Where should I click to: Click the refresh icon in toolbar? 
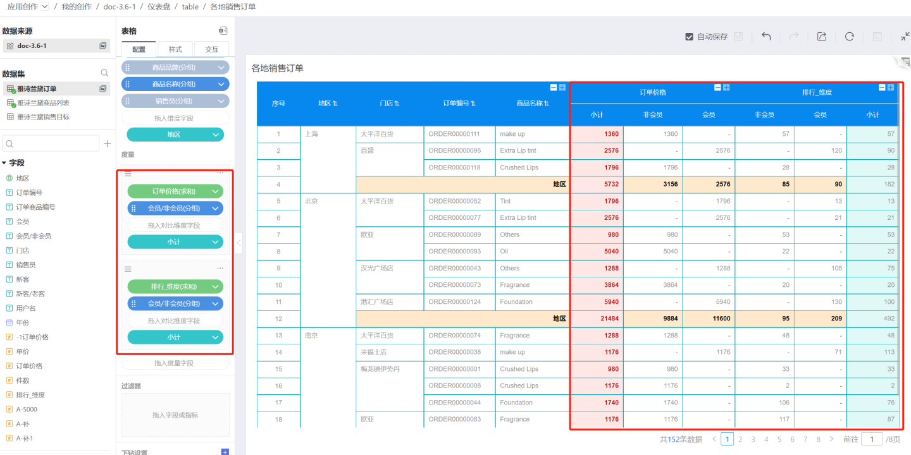pyautogui.click(x=850, y=37)
